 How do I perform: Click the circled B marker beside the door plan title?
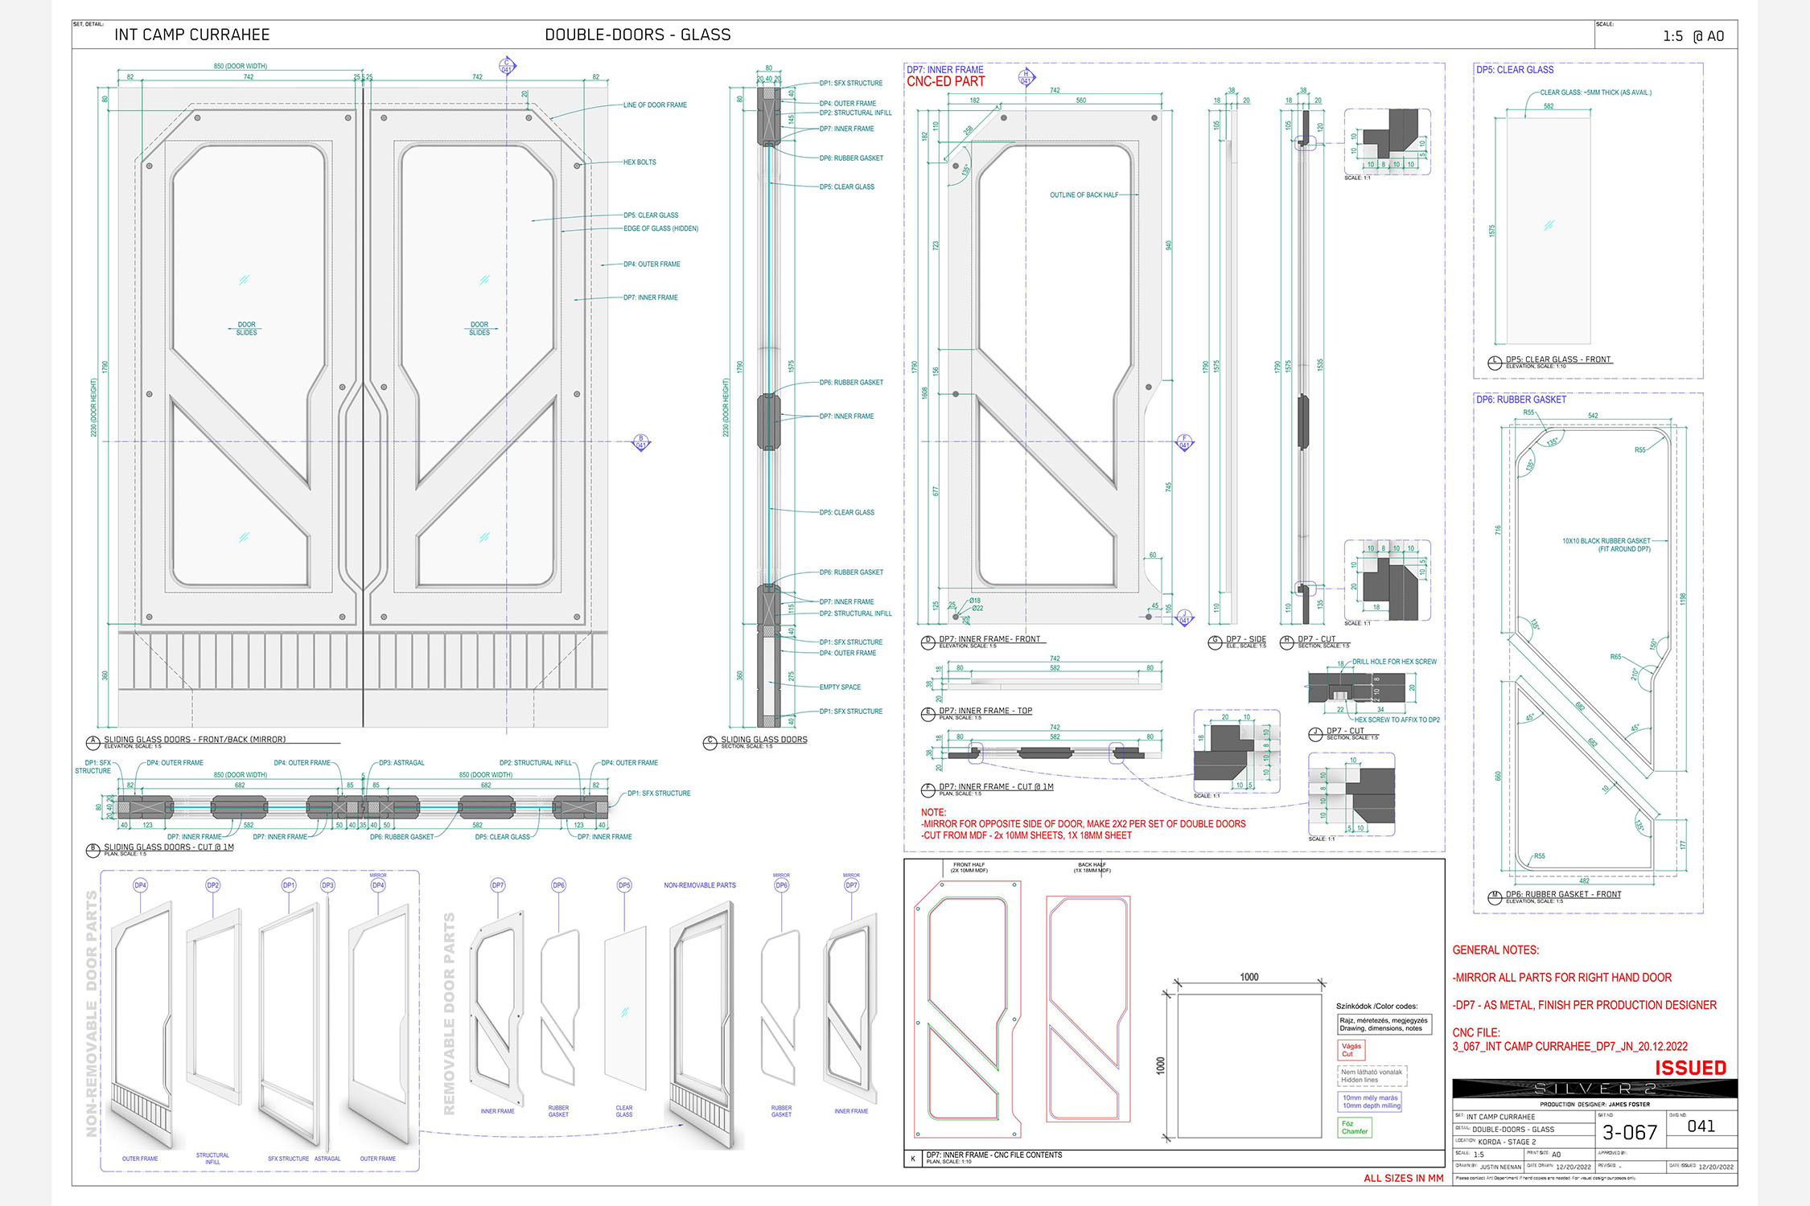[x=93, y=850]
